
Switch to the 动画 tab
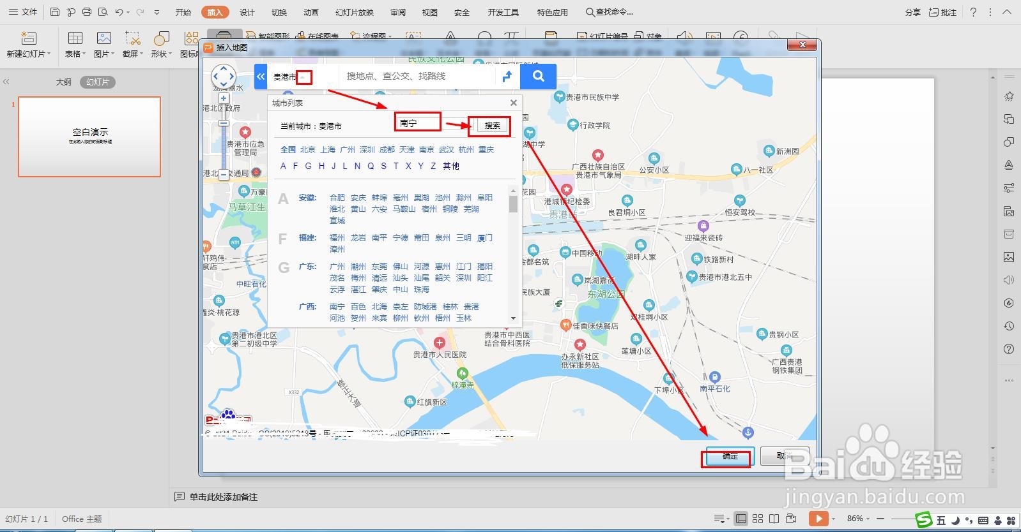pyautogui.click(x=311, y=12)
